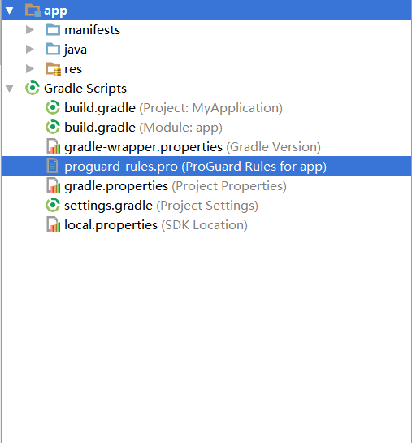Click the java folder icon

[53, 49]
